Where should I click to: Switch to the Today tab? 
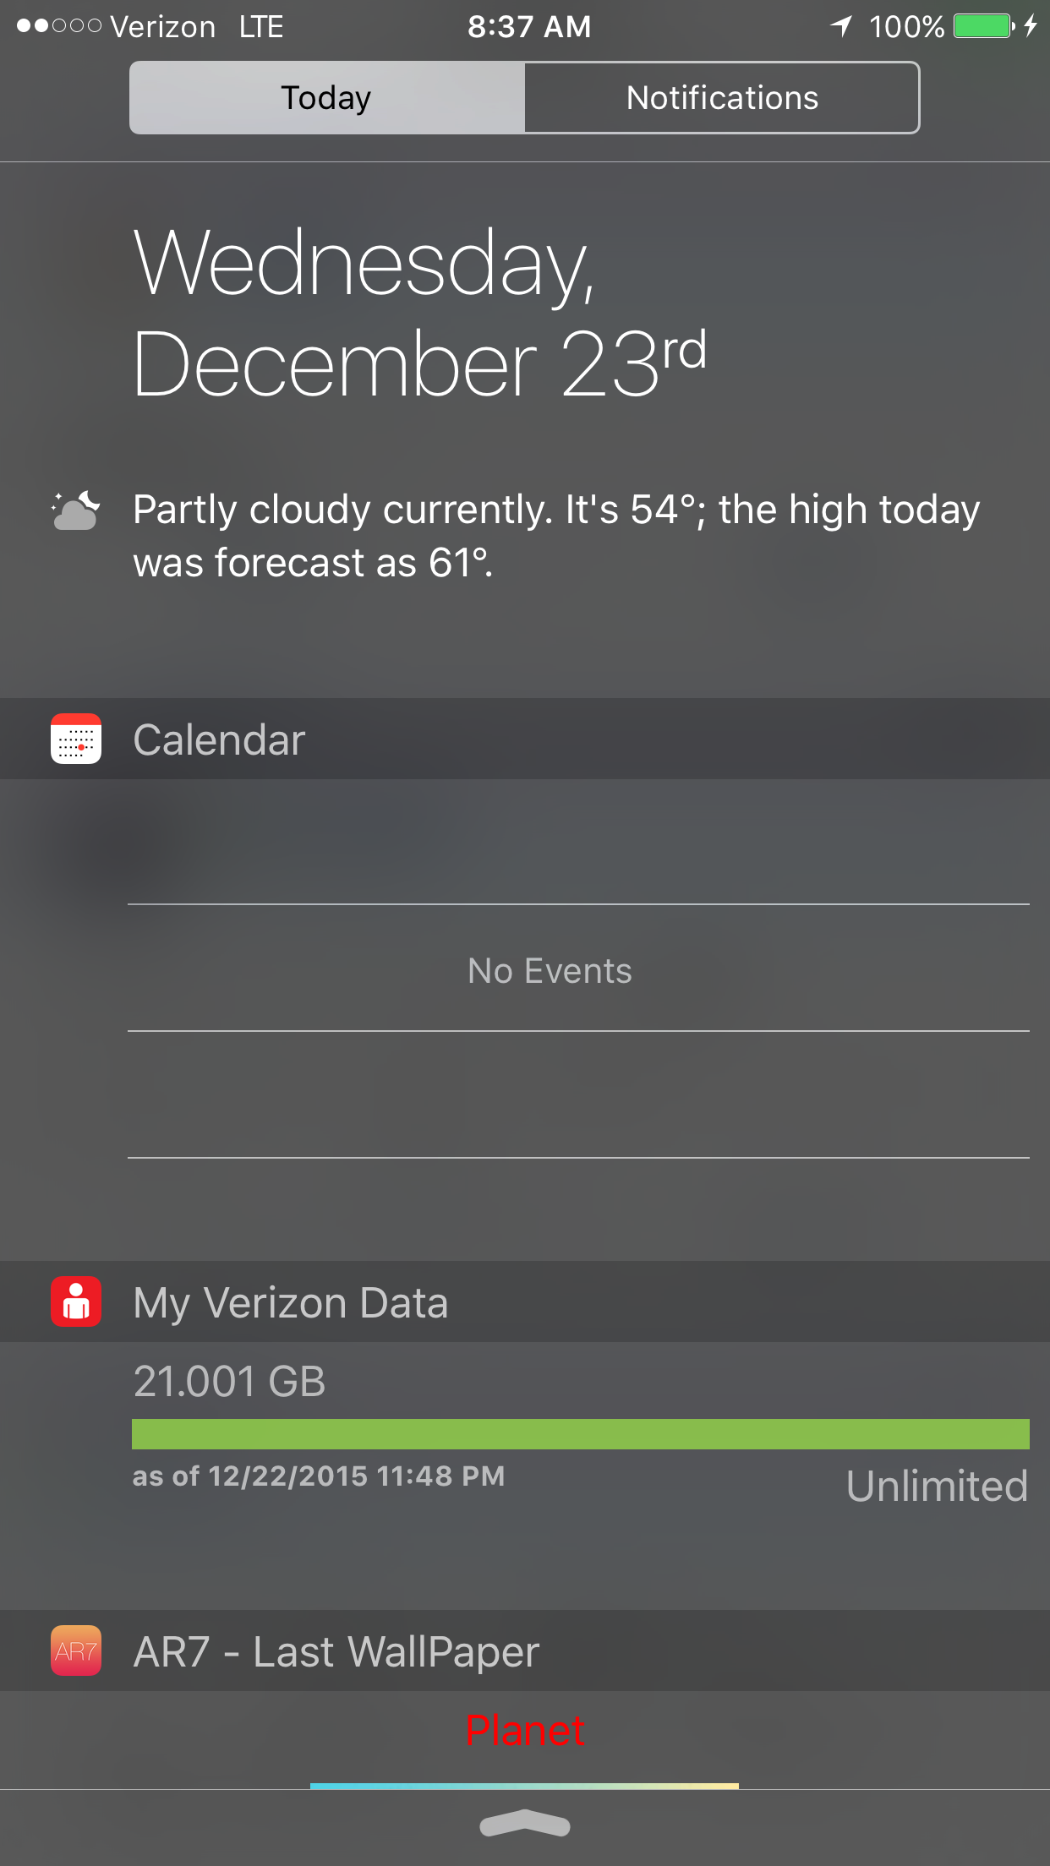pos(327,97)
